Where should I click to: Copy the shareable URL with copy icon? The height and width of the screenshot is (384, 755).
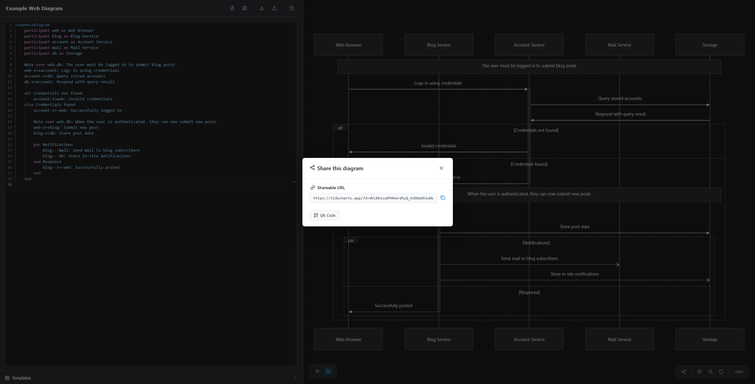point(443,198)
